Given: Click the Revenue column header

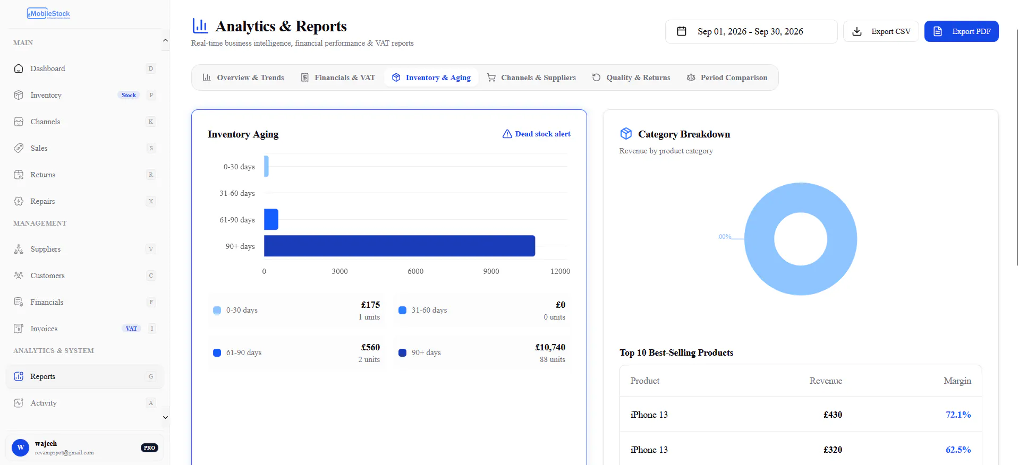Looking at the screenshot, I should tap(826, 381).
